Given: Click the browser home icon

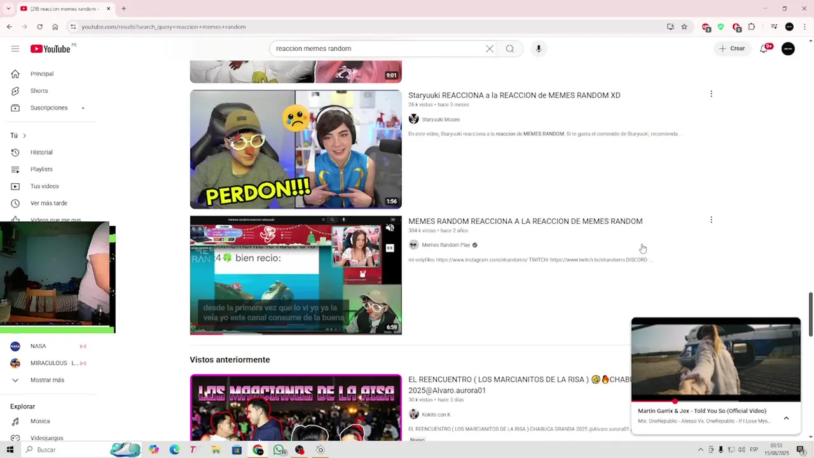Looking at the screenshot, I should 55,27.
